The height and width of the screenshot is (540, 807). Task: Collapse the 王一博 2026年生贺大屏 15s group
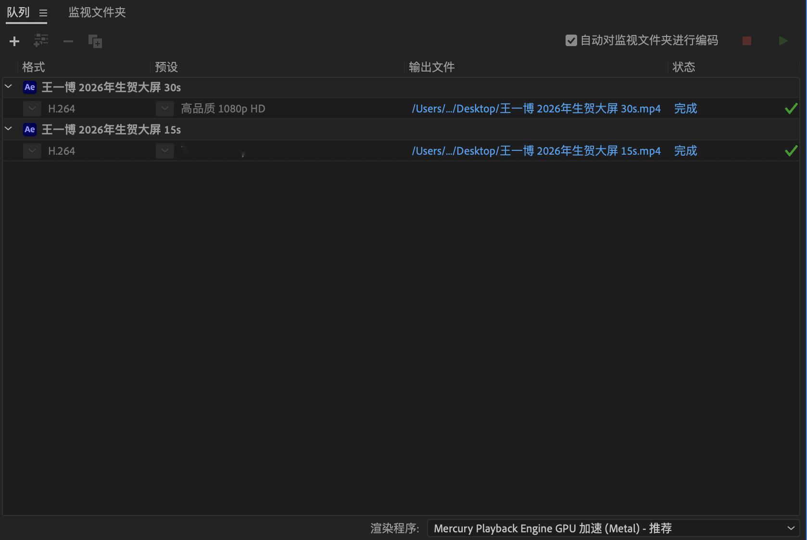[x=8, y=129]
